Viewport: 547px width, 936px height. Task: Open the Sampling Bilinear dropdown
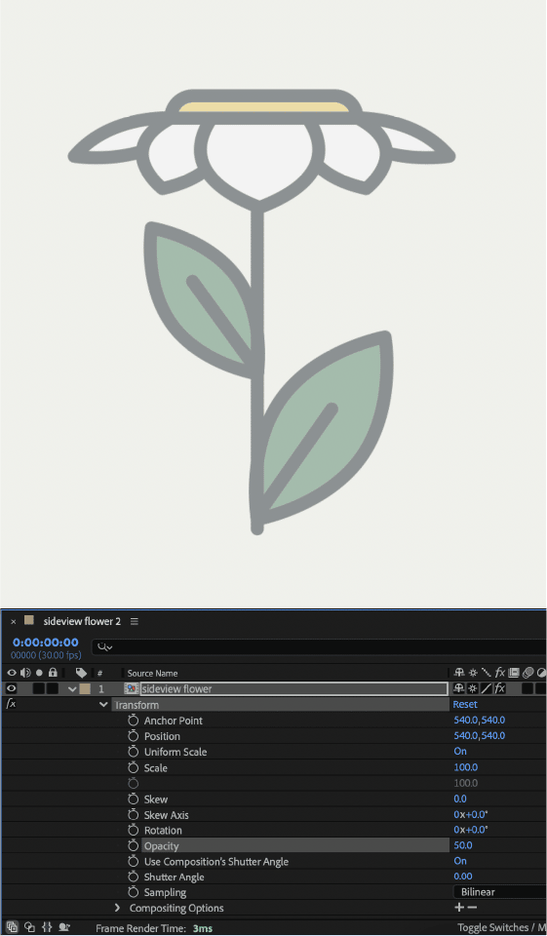(500, 892)
